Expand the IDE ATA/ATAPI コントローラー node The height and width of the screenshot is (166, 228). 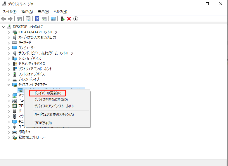point(9,32)
